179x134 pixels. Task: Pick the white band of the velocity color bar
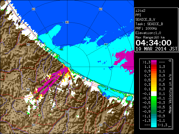(x=154, y=94)
